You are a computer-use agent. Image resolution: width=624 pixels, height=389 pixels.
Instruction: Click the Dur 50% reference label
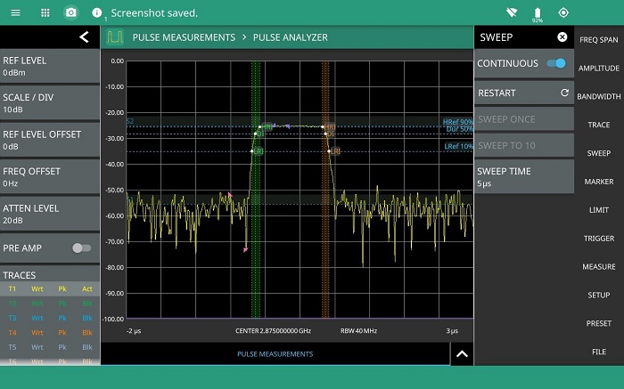tap(460, 129)
